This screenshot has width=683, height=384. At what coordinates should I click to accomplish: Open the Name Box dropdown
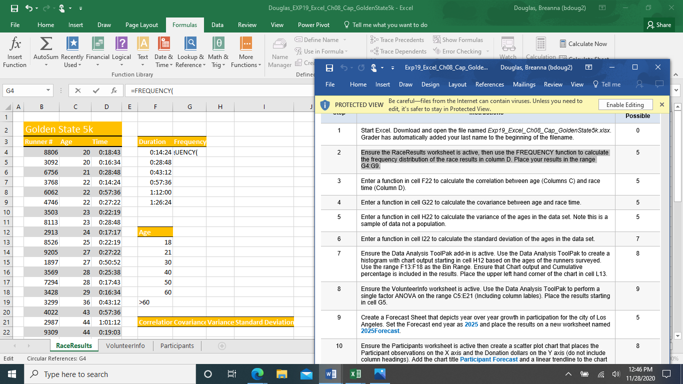tap(48, 90)
